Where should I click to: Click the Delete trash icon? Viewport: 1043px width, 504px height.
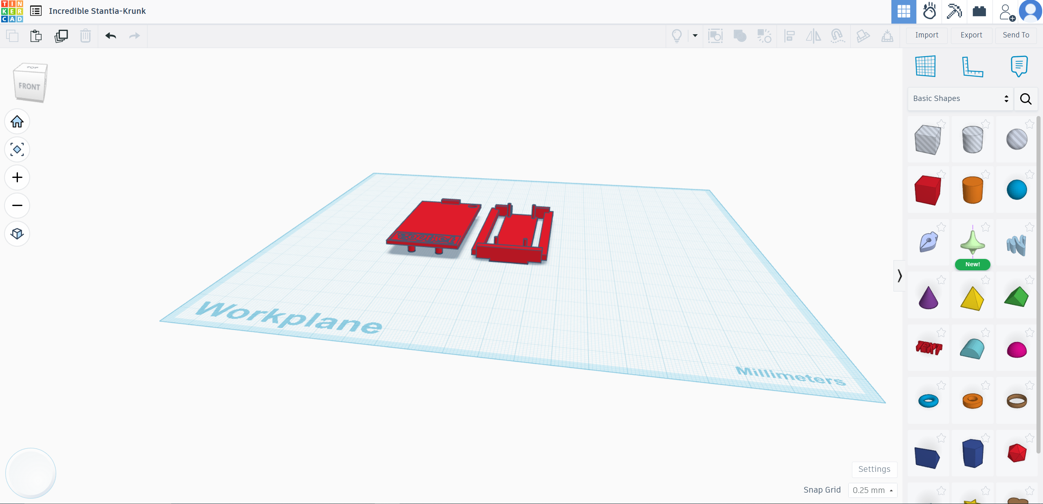(86, 36)
